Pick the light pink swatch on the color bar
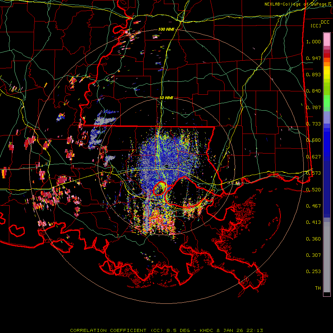Viewport: 333px width, 333px height. 327,39
